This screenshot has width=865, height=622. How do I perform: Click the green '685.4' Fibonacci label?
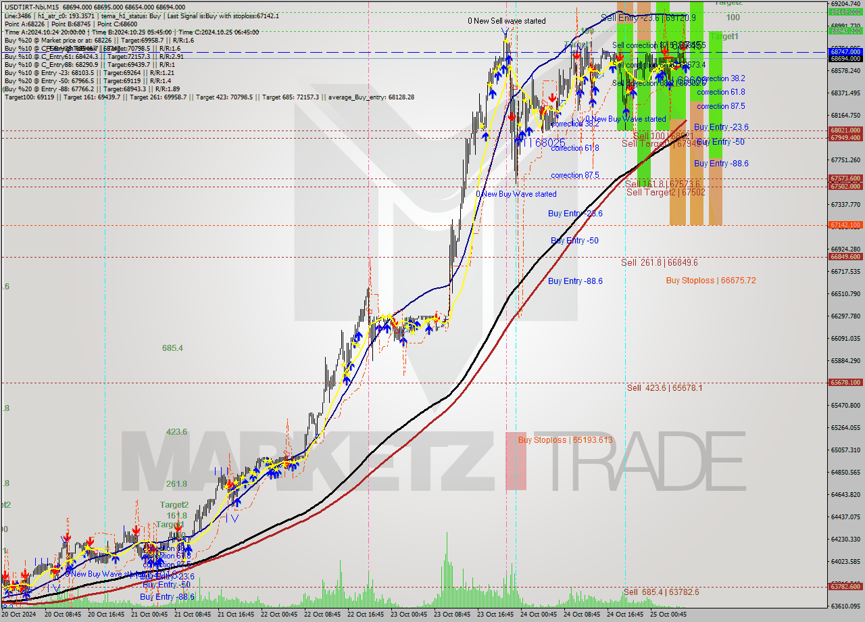pos(172,348)
